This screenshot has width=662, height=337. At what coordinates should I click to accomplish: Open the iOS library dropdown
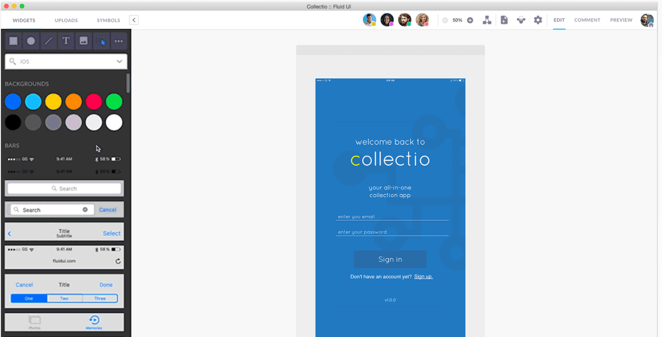(x=66, y=61)
